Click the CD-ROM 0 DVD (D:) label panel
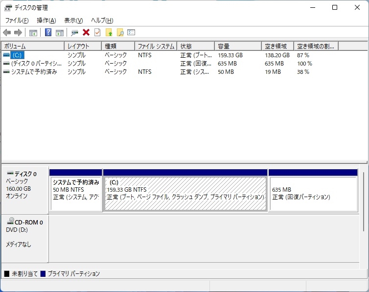The width and height of the screenshot is (369, 292). click(24, 238)
